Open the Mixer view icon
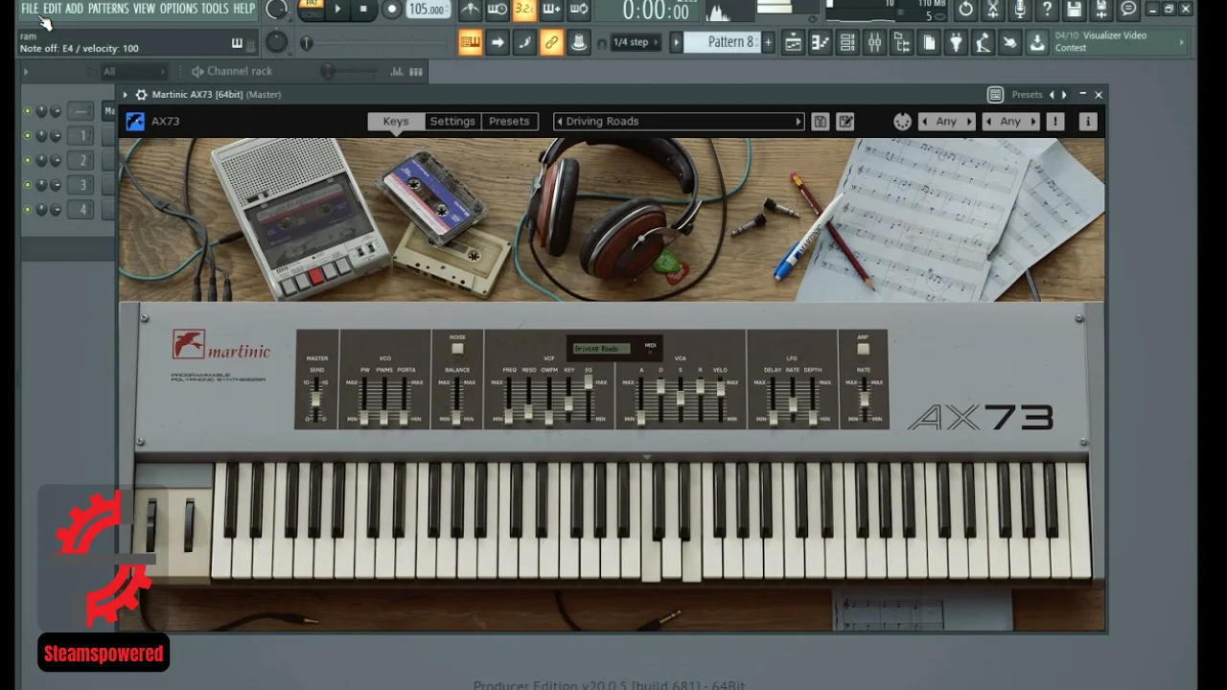The image size is (1227, 690). pos(874,42)
